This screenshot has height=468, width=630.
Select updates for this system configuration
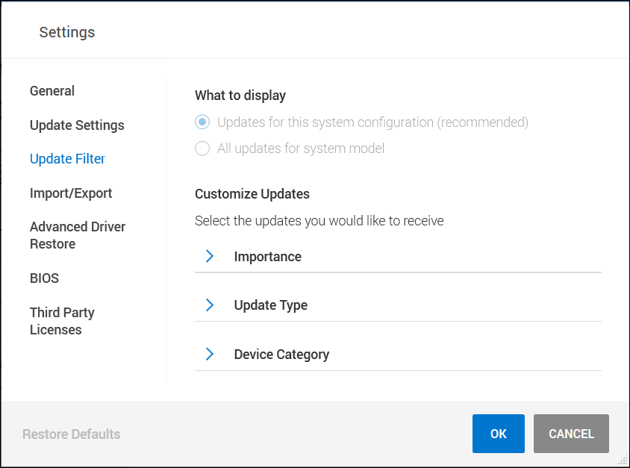click(x=202, y=122)
